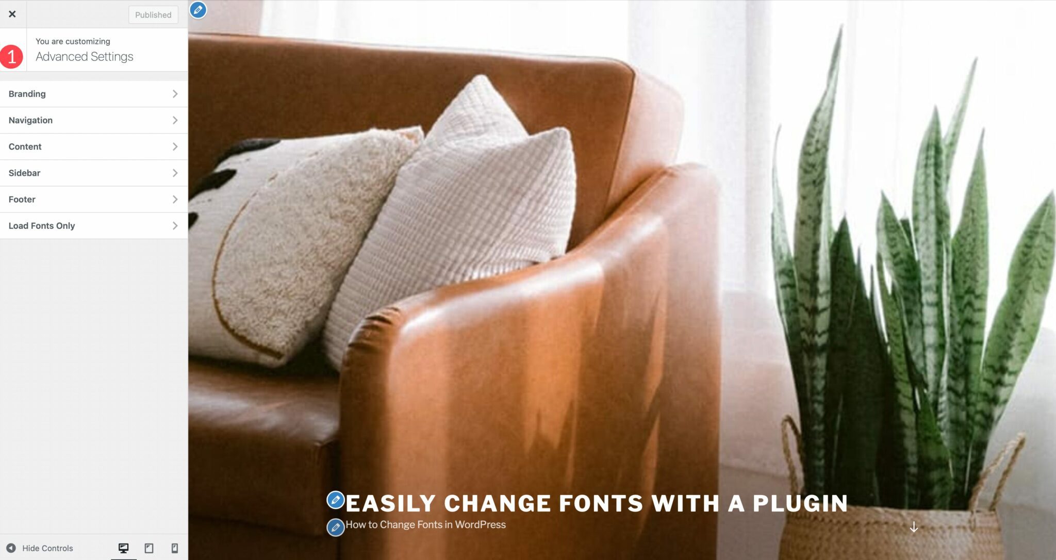
Task: Expand the Load Fonts Only section
Action: click(94, 225)
